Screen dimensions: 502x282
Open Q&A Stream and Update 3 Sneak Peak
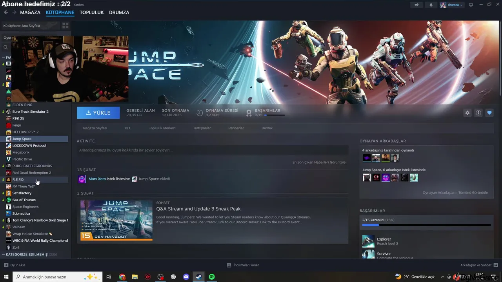point(198,209)
